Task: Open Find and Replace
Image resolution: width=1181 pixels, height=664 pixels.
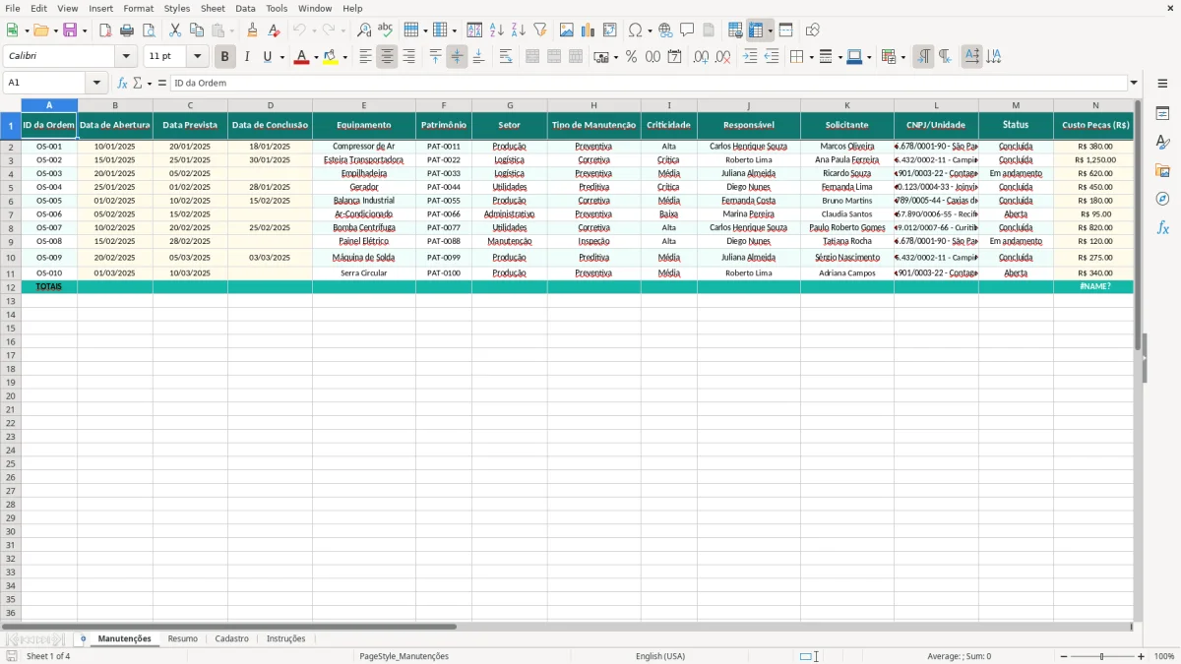Action: pos(364,30)
